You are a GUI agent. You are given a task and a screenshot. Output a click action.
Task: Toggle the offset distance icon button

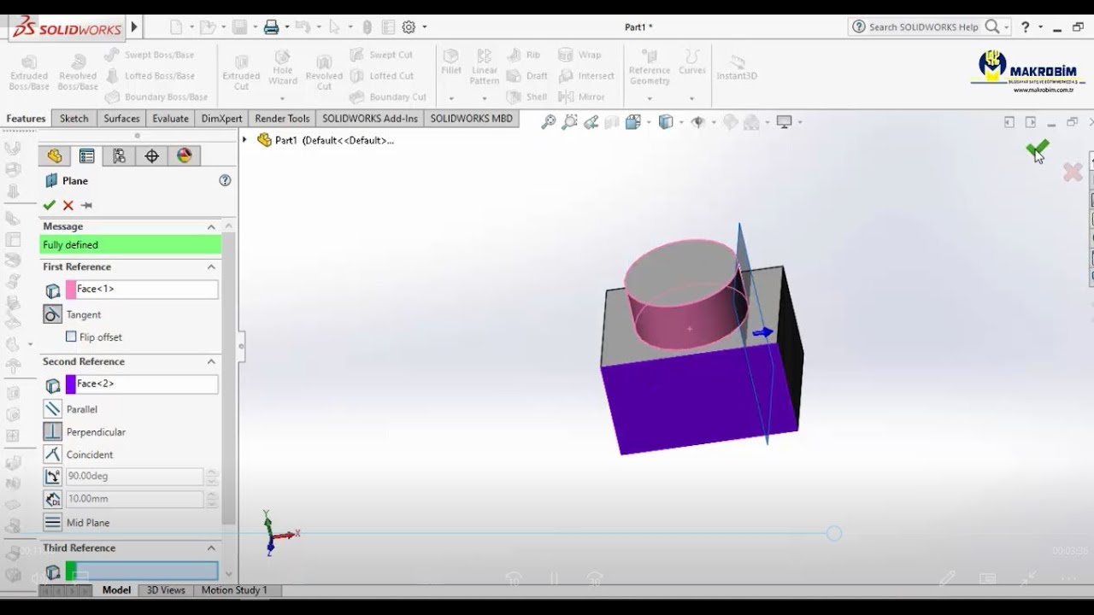click(53, 499)
